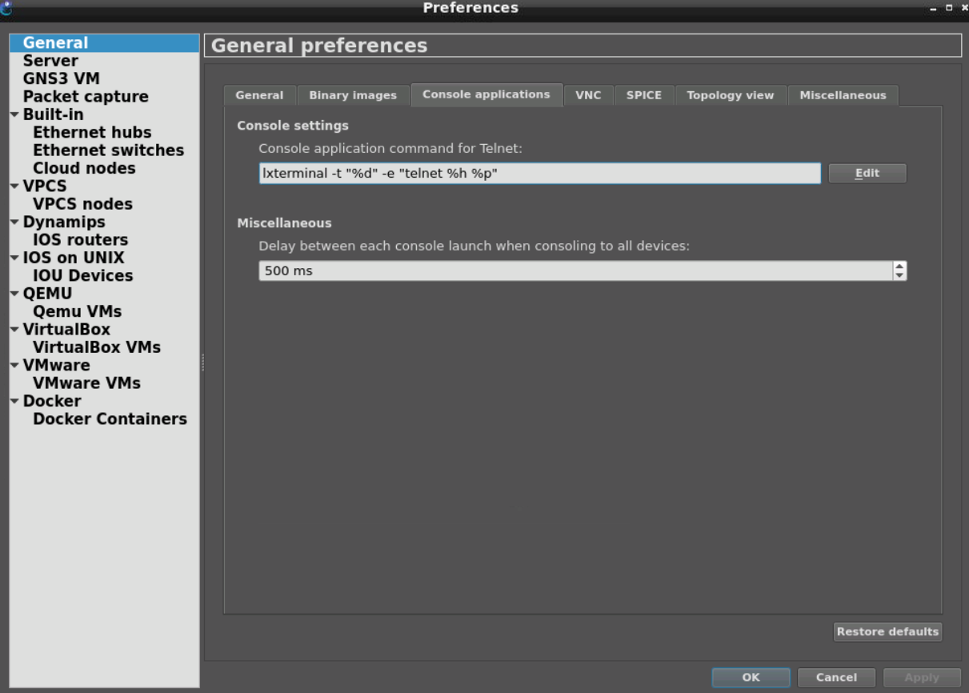The height and width of the screenshot is (693, 969).
Task: Collapse the Built-in tree section
Action: point(15,114)
